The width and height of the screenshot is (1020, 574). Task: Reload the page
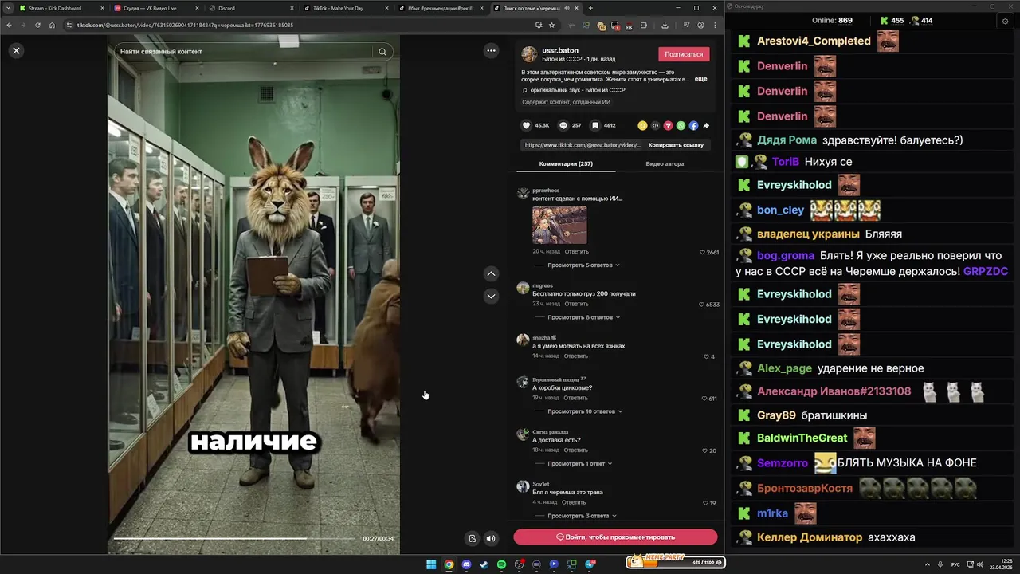pos(37,25)
